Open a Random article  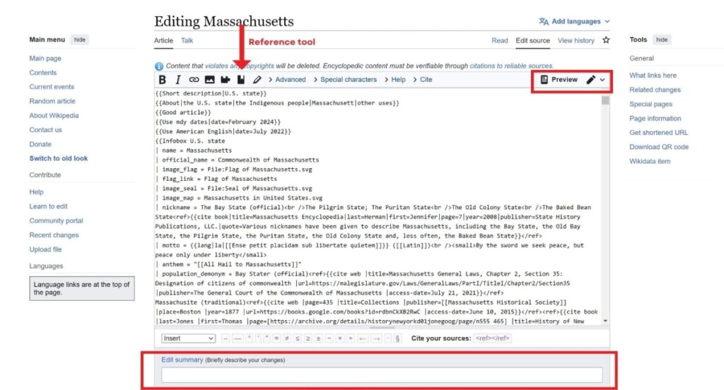(52, 101)
